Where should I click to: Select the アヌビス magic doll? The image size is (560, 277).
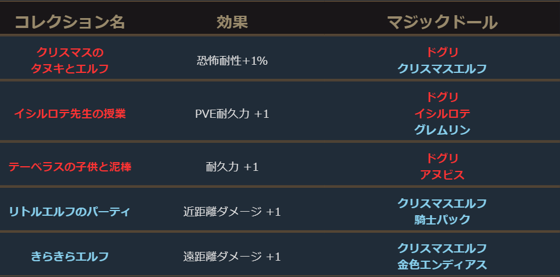(x=442, y=175)
